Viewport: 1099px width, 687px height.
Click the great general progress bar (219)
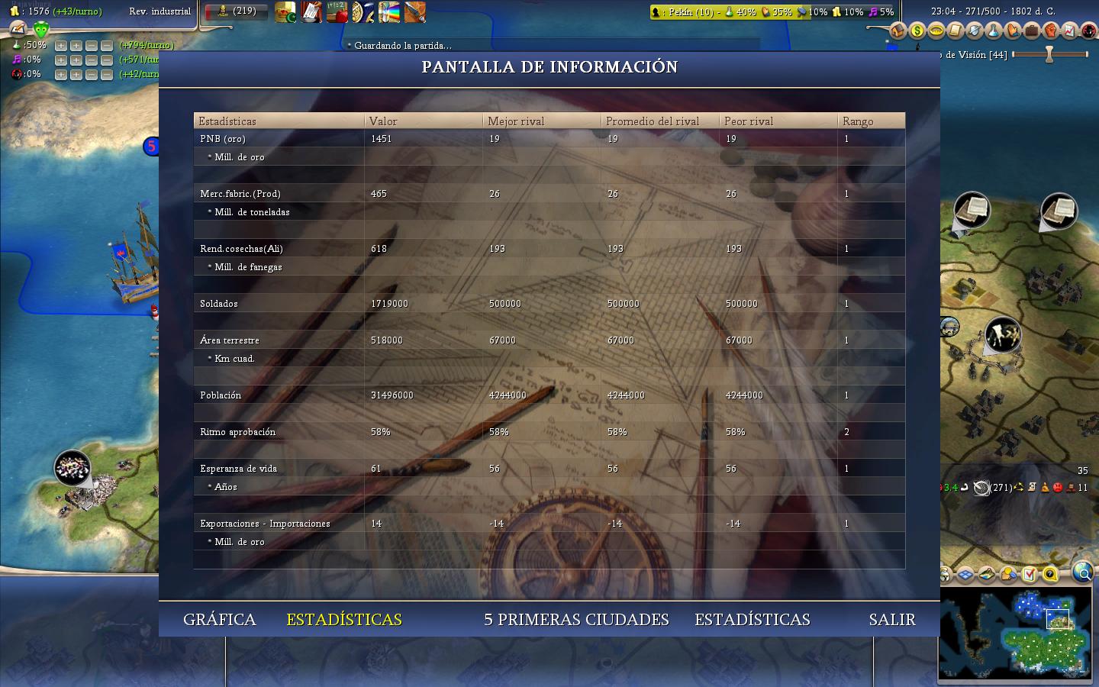[237, 11]
